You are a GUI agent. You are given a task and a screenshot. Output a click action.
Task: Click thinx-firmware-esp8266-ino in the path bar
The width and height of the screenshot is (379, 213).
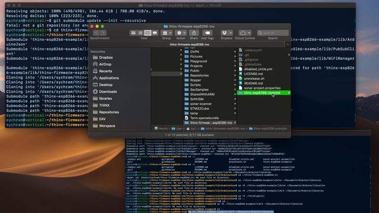coord(223,128)
